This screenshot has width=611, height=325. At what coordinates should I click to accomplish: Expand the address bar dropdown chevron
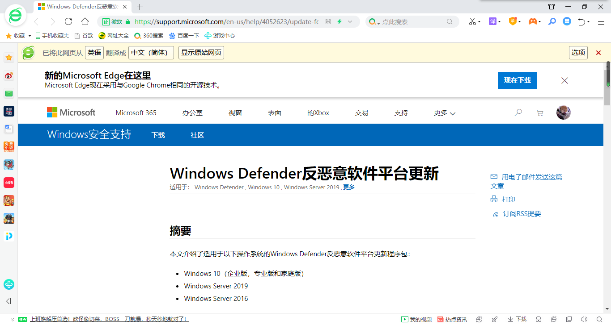click(350, 21)
